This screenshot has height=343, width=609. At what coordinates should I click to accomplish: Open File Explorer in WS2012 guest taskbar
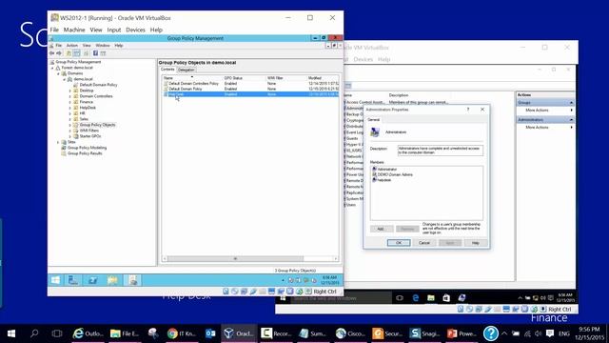point(112,280)
